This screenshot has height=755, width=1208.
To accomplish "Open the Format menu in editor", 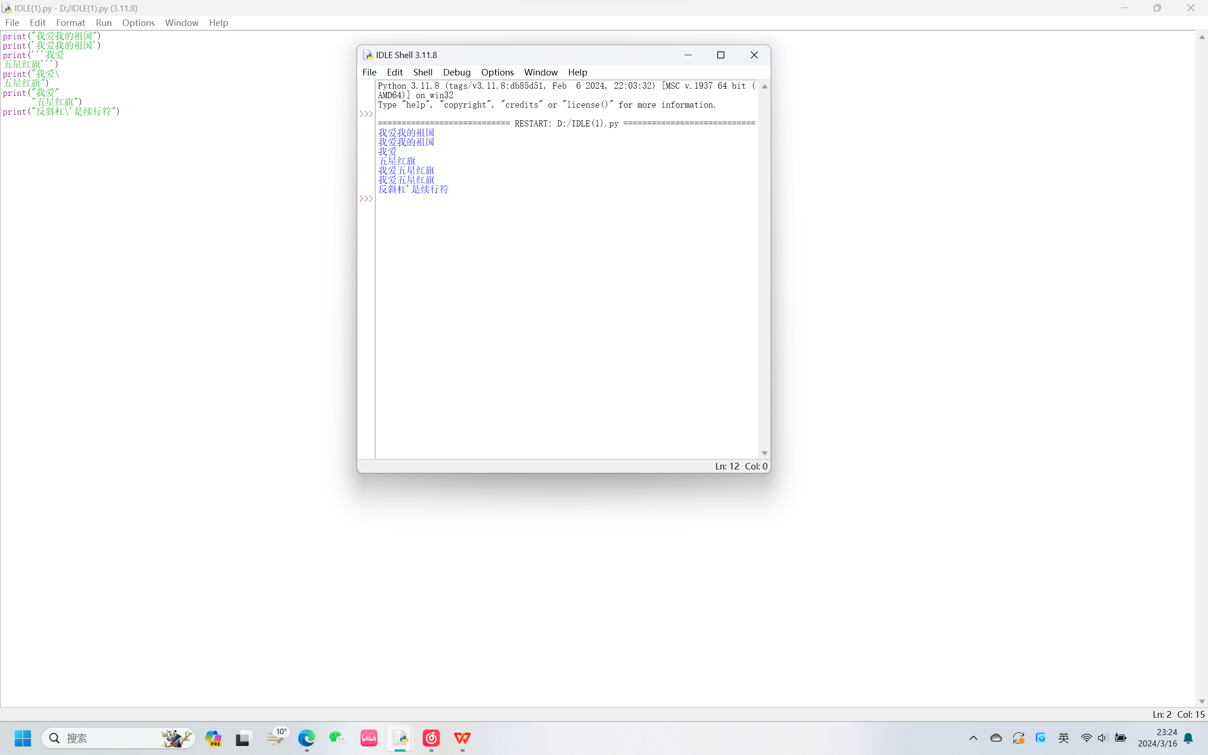I will 70,23.
